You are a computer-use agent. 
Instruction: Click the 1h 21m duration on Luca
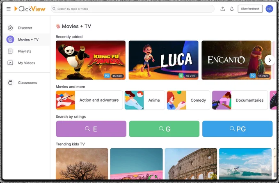190,76
